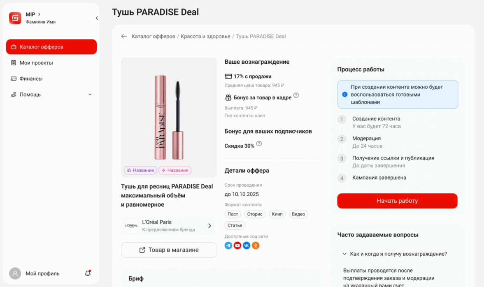Open help tooltip next to 30% discount
The image size is (484, 287).
(259, 143)
